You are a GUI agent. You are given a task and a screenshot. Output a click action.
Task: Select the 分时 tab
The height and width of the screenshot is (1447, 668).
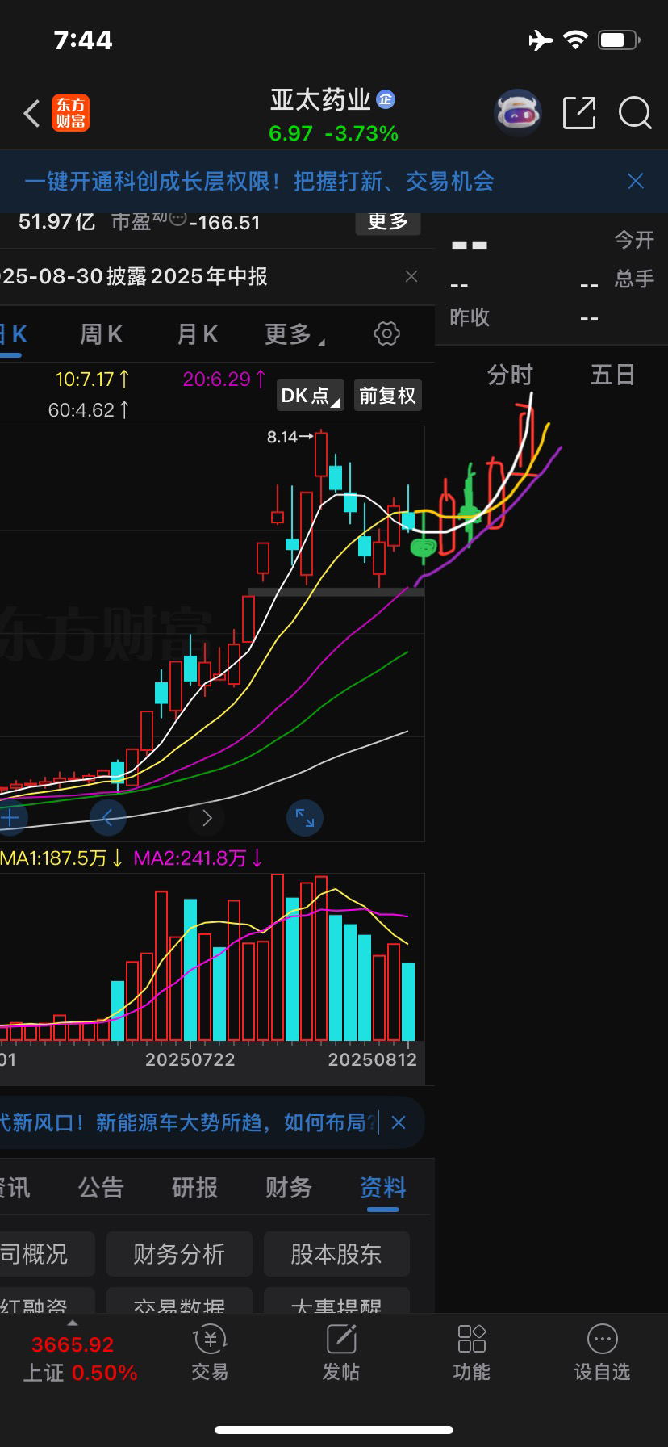(510, 375)
